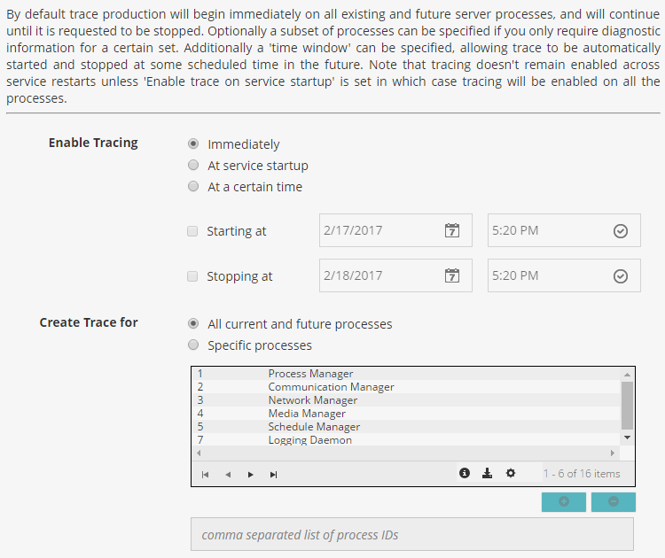Select 'At service startup' radio button
The width and height of the screenshot is (665, 558).
[x=193, y=166]
